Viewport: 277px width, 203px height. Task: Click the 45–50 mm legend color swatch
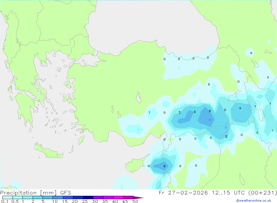point(129,197)
